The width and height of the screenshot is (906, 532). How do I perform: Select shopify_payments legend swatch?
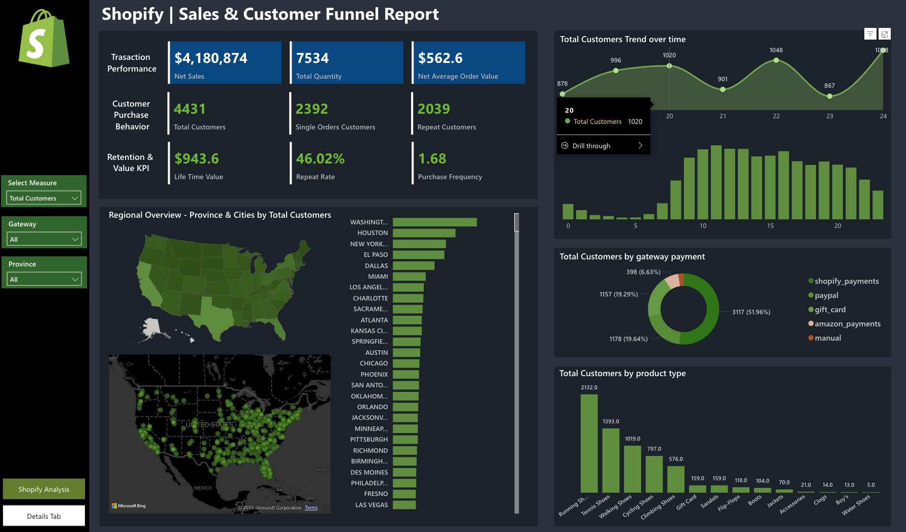[811, 281]
